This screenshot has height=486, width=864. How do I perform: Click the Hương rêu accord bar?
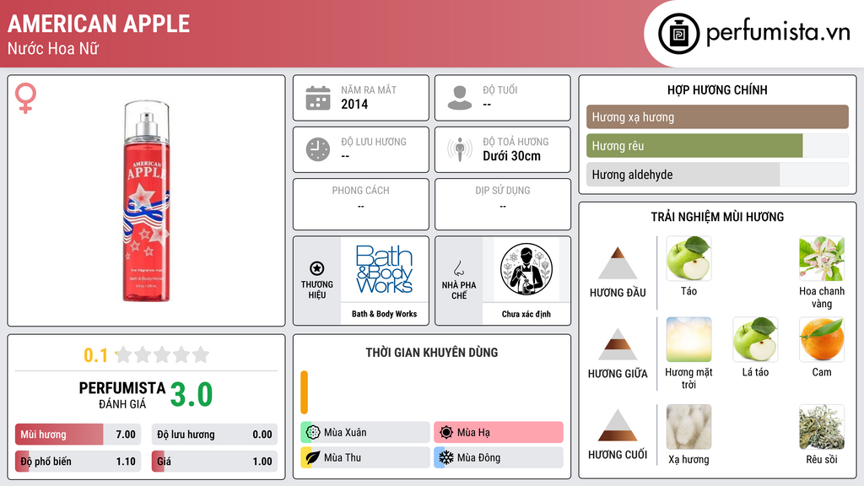coord(717,146)
